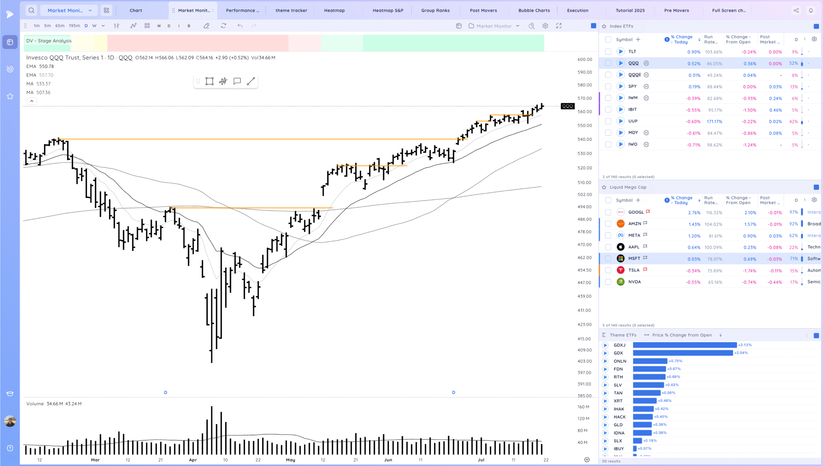Switch to the Heatmap S&P tab
Viewport: 823px width, 466px height.
(388, 10)
